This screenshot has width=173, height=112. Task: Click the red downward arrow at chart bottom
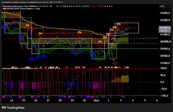[x=115, y=63]
